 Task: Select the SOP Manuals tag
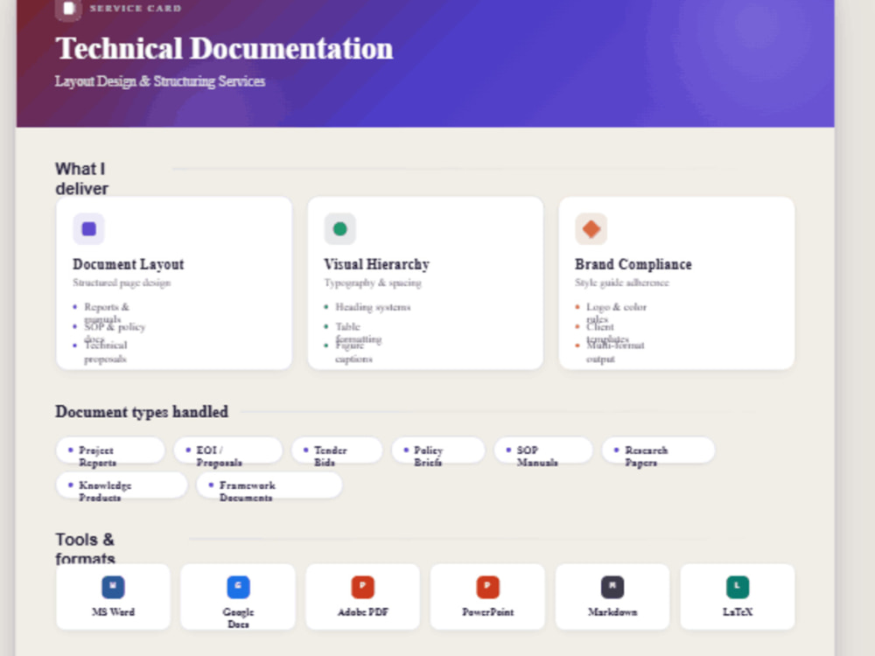(x=543, y=450)
